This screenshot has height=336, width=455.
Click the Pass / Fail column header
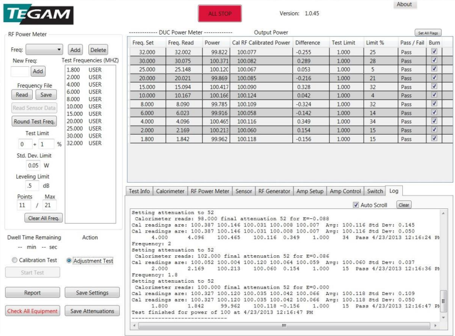point(412,43)
